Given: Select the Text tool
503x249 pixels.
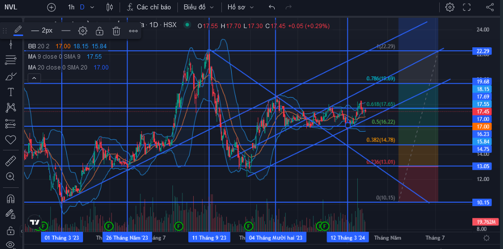Looking at the screenshot, I should click(x=10, y=92).
